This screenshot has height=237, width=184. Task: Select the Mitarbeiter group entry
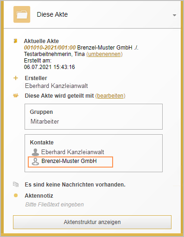[x=45, y=122]
